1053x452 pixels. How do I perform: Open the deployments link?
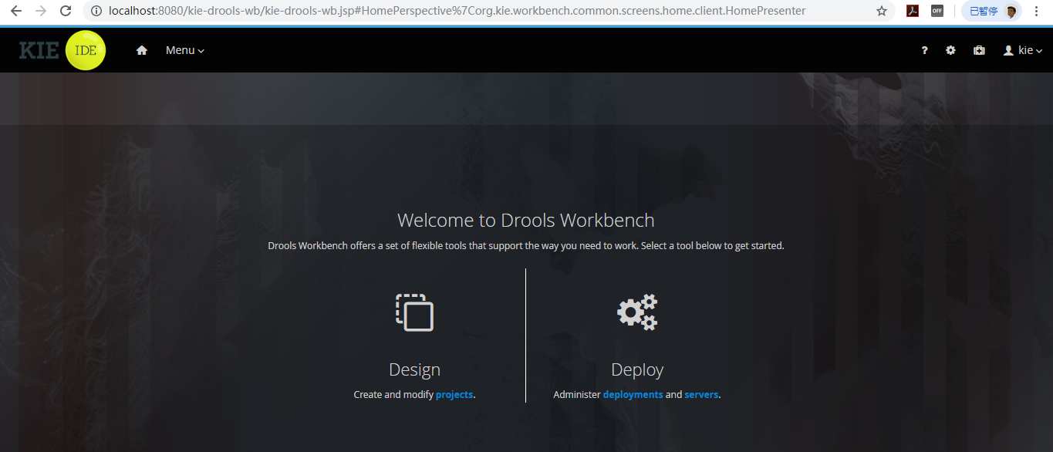(633, 394)
